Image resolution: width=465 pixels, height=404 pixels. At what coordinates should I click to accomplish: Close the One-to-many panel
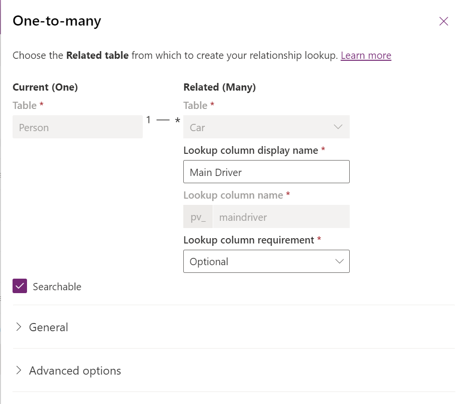tap(444, 21)
